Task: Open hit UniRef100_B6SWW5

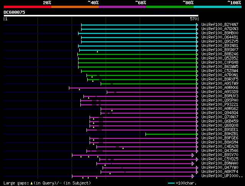Action: click(x=220, y=67)
